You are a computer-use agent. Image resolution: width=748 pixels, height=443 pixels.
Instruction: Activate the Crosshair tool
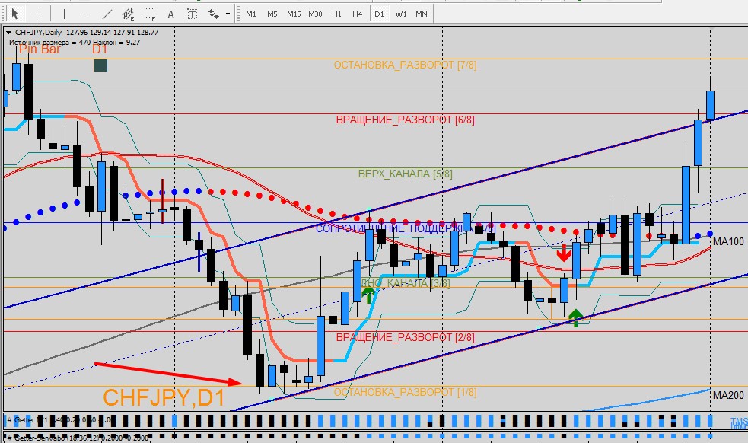(x=37, y=14)
